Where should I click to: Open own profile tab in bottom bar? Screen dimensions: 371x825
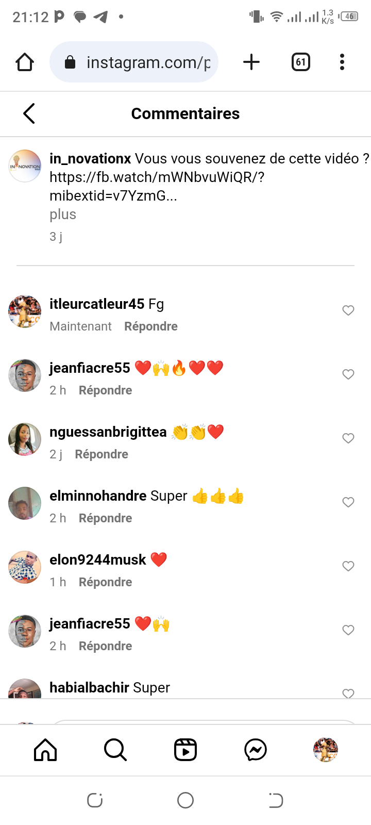(326, 750)
